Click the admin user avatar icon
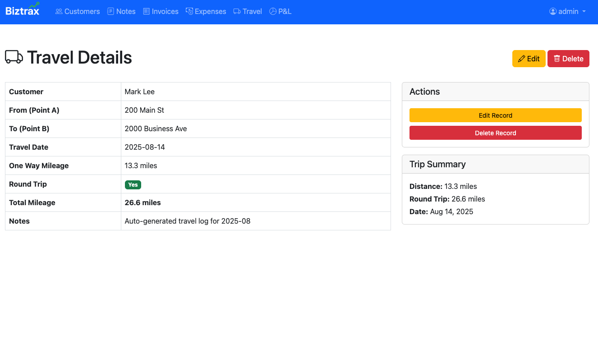 [552, 11]
